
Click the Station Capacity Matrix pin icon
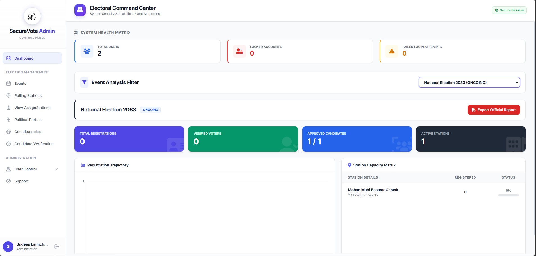coord(349,165)
